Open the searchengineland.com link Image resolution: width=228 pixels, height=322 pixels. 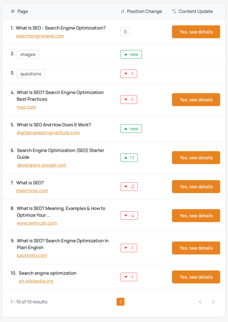[x=40, y=36]
